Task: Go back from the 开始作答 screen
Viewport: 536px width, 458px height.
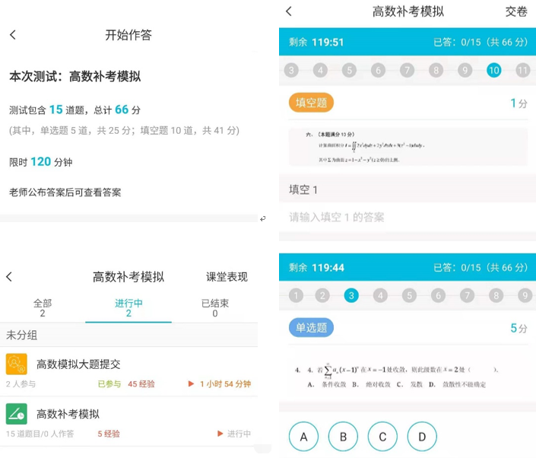Action: tap(13, 35)
